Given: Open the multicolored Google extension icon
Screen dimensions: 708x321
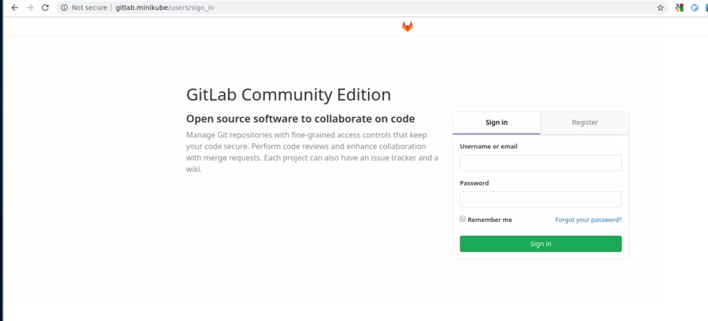Looking at the screenshot, I should coord(679,8).
